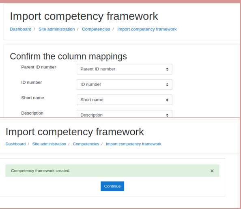This screenshot has height=209, width=241.
Task: Click the Continue button
Action: point(112,186)
